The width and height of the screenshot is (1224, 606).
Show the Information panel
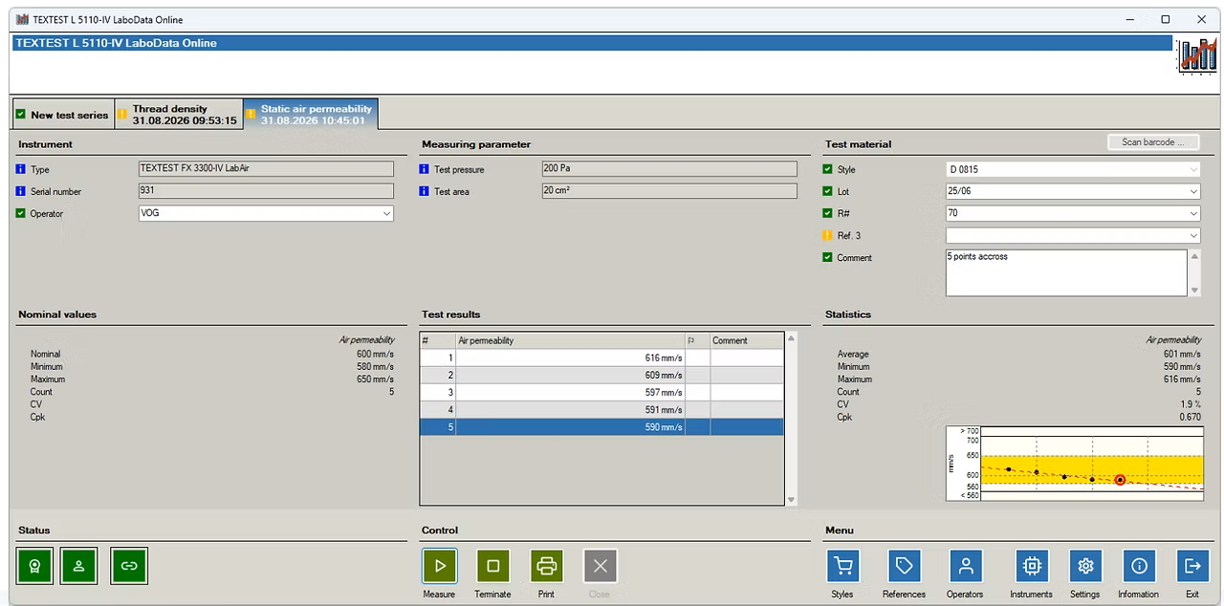(1139, 566)
